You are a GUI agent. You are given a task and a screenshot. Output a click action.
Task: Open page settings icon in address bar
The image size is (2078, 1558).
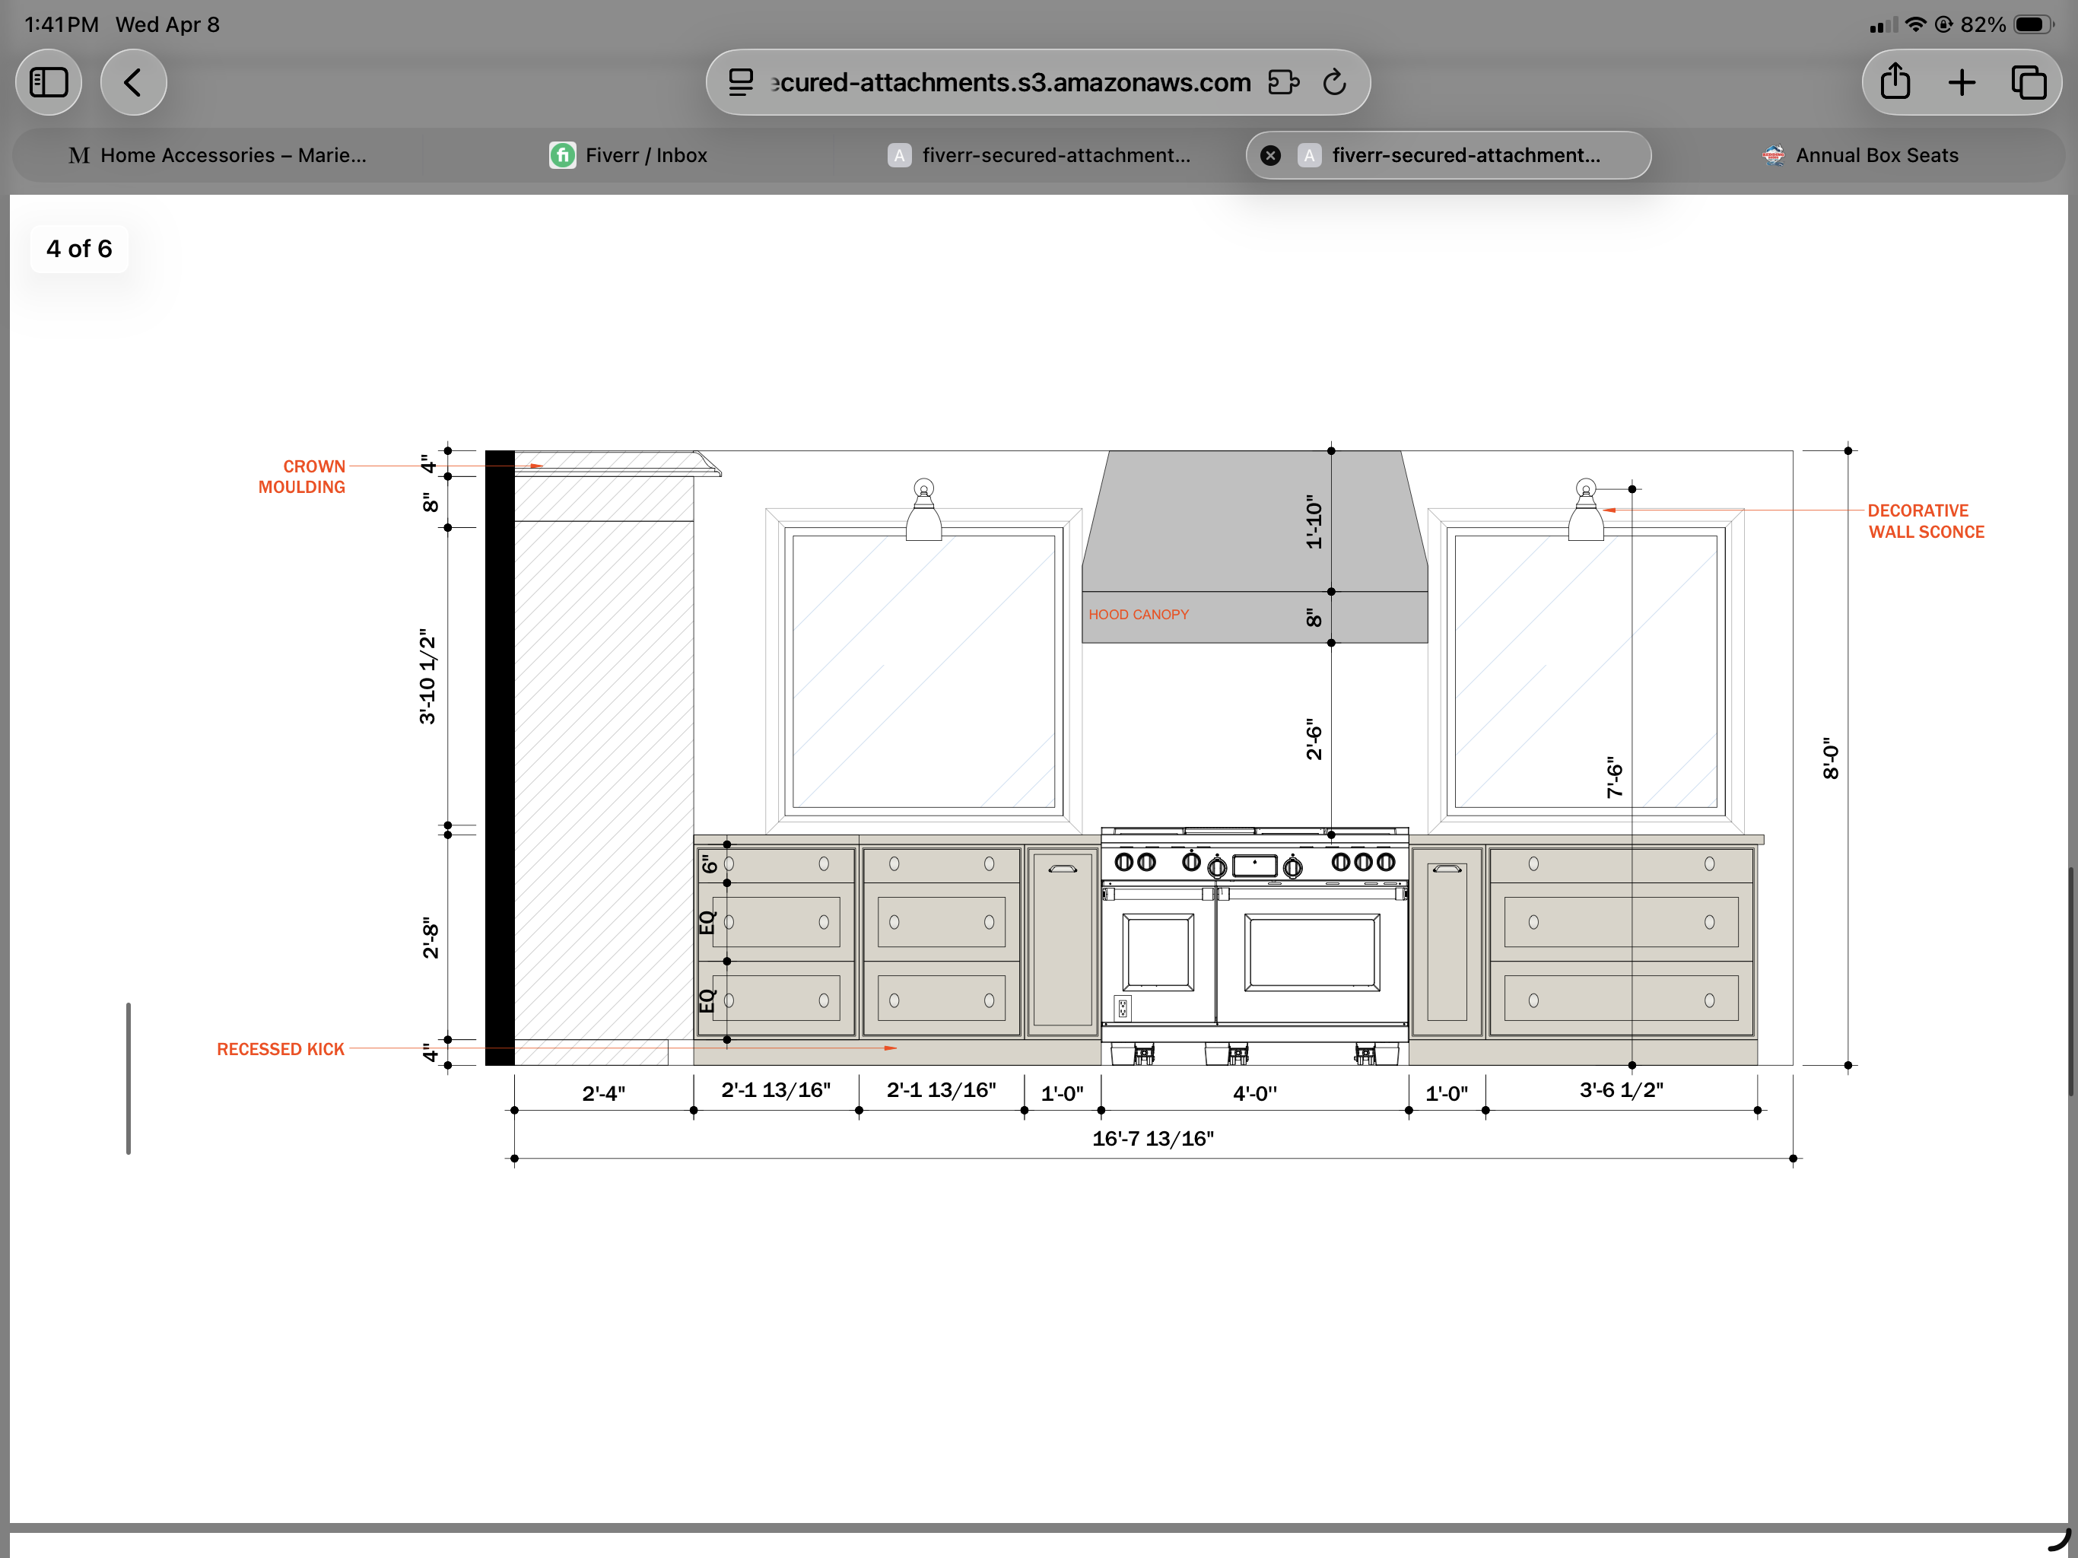(741, 83)
